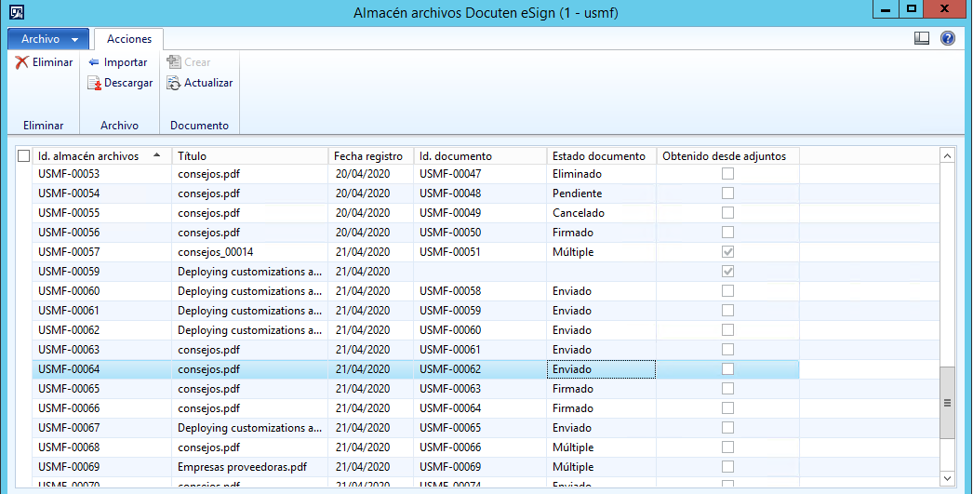Click document id USMF-00058 cell
The height and width of the screenshot is (494, 973).
point(480,291)
